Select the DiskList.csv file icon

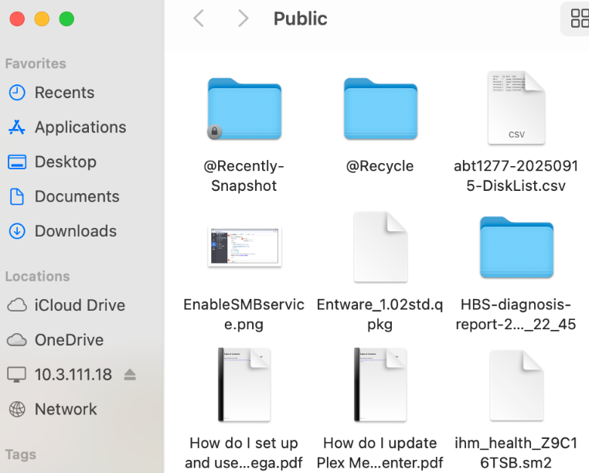pyautogui.click(x=516, y=109)
